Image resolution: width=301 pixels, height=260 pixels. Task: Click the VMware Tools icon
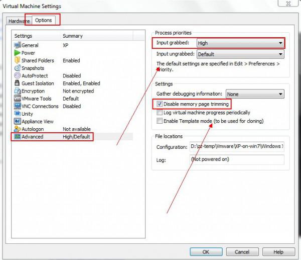(17, 99)
